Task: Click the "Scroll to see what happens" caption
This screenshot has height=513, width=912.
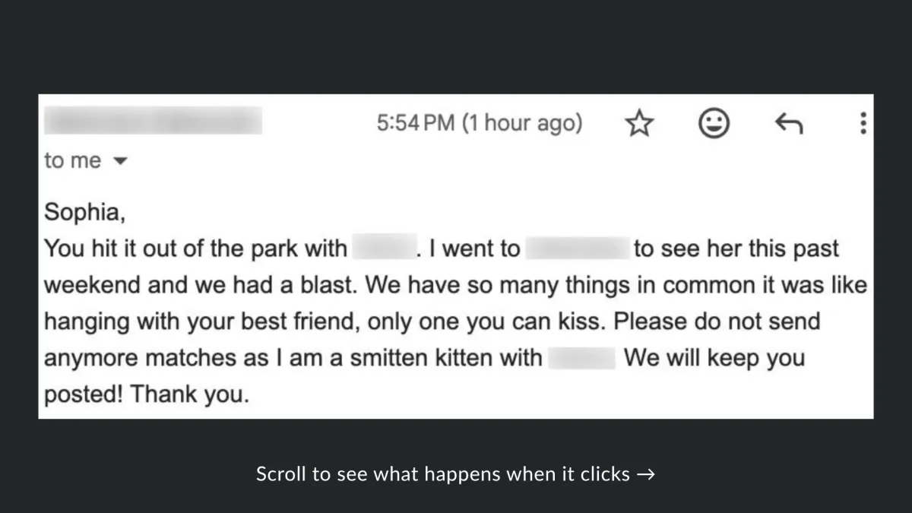Action: [x=443, y=475]
